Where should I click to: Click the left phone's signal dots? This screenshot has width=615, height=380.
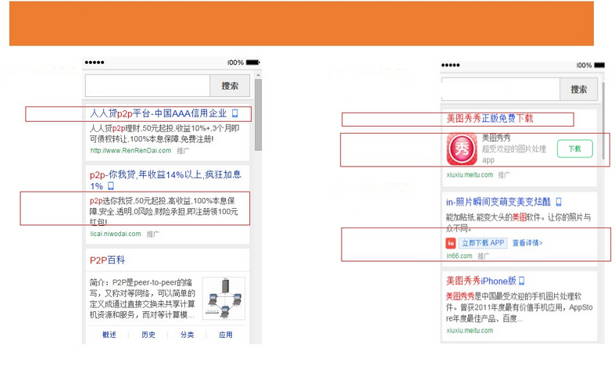click(95, 63)
